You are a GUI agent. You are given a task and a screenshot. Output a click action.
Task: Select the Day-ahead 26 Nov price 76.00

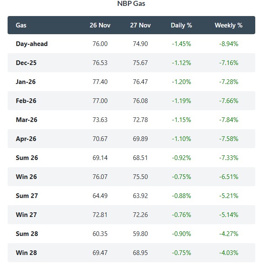[x=100, y=44]
